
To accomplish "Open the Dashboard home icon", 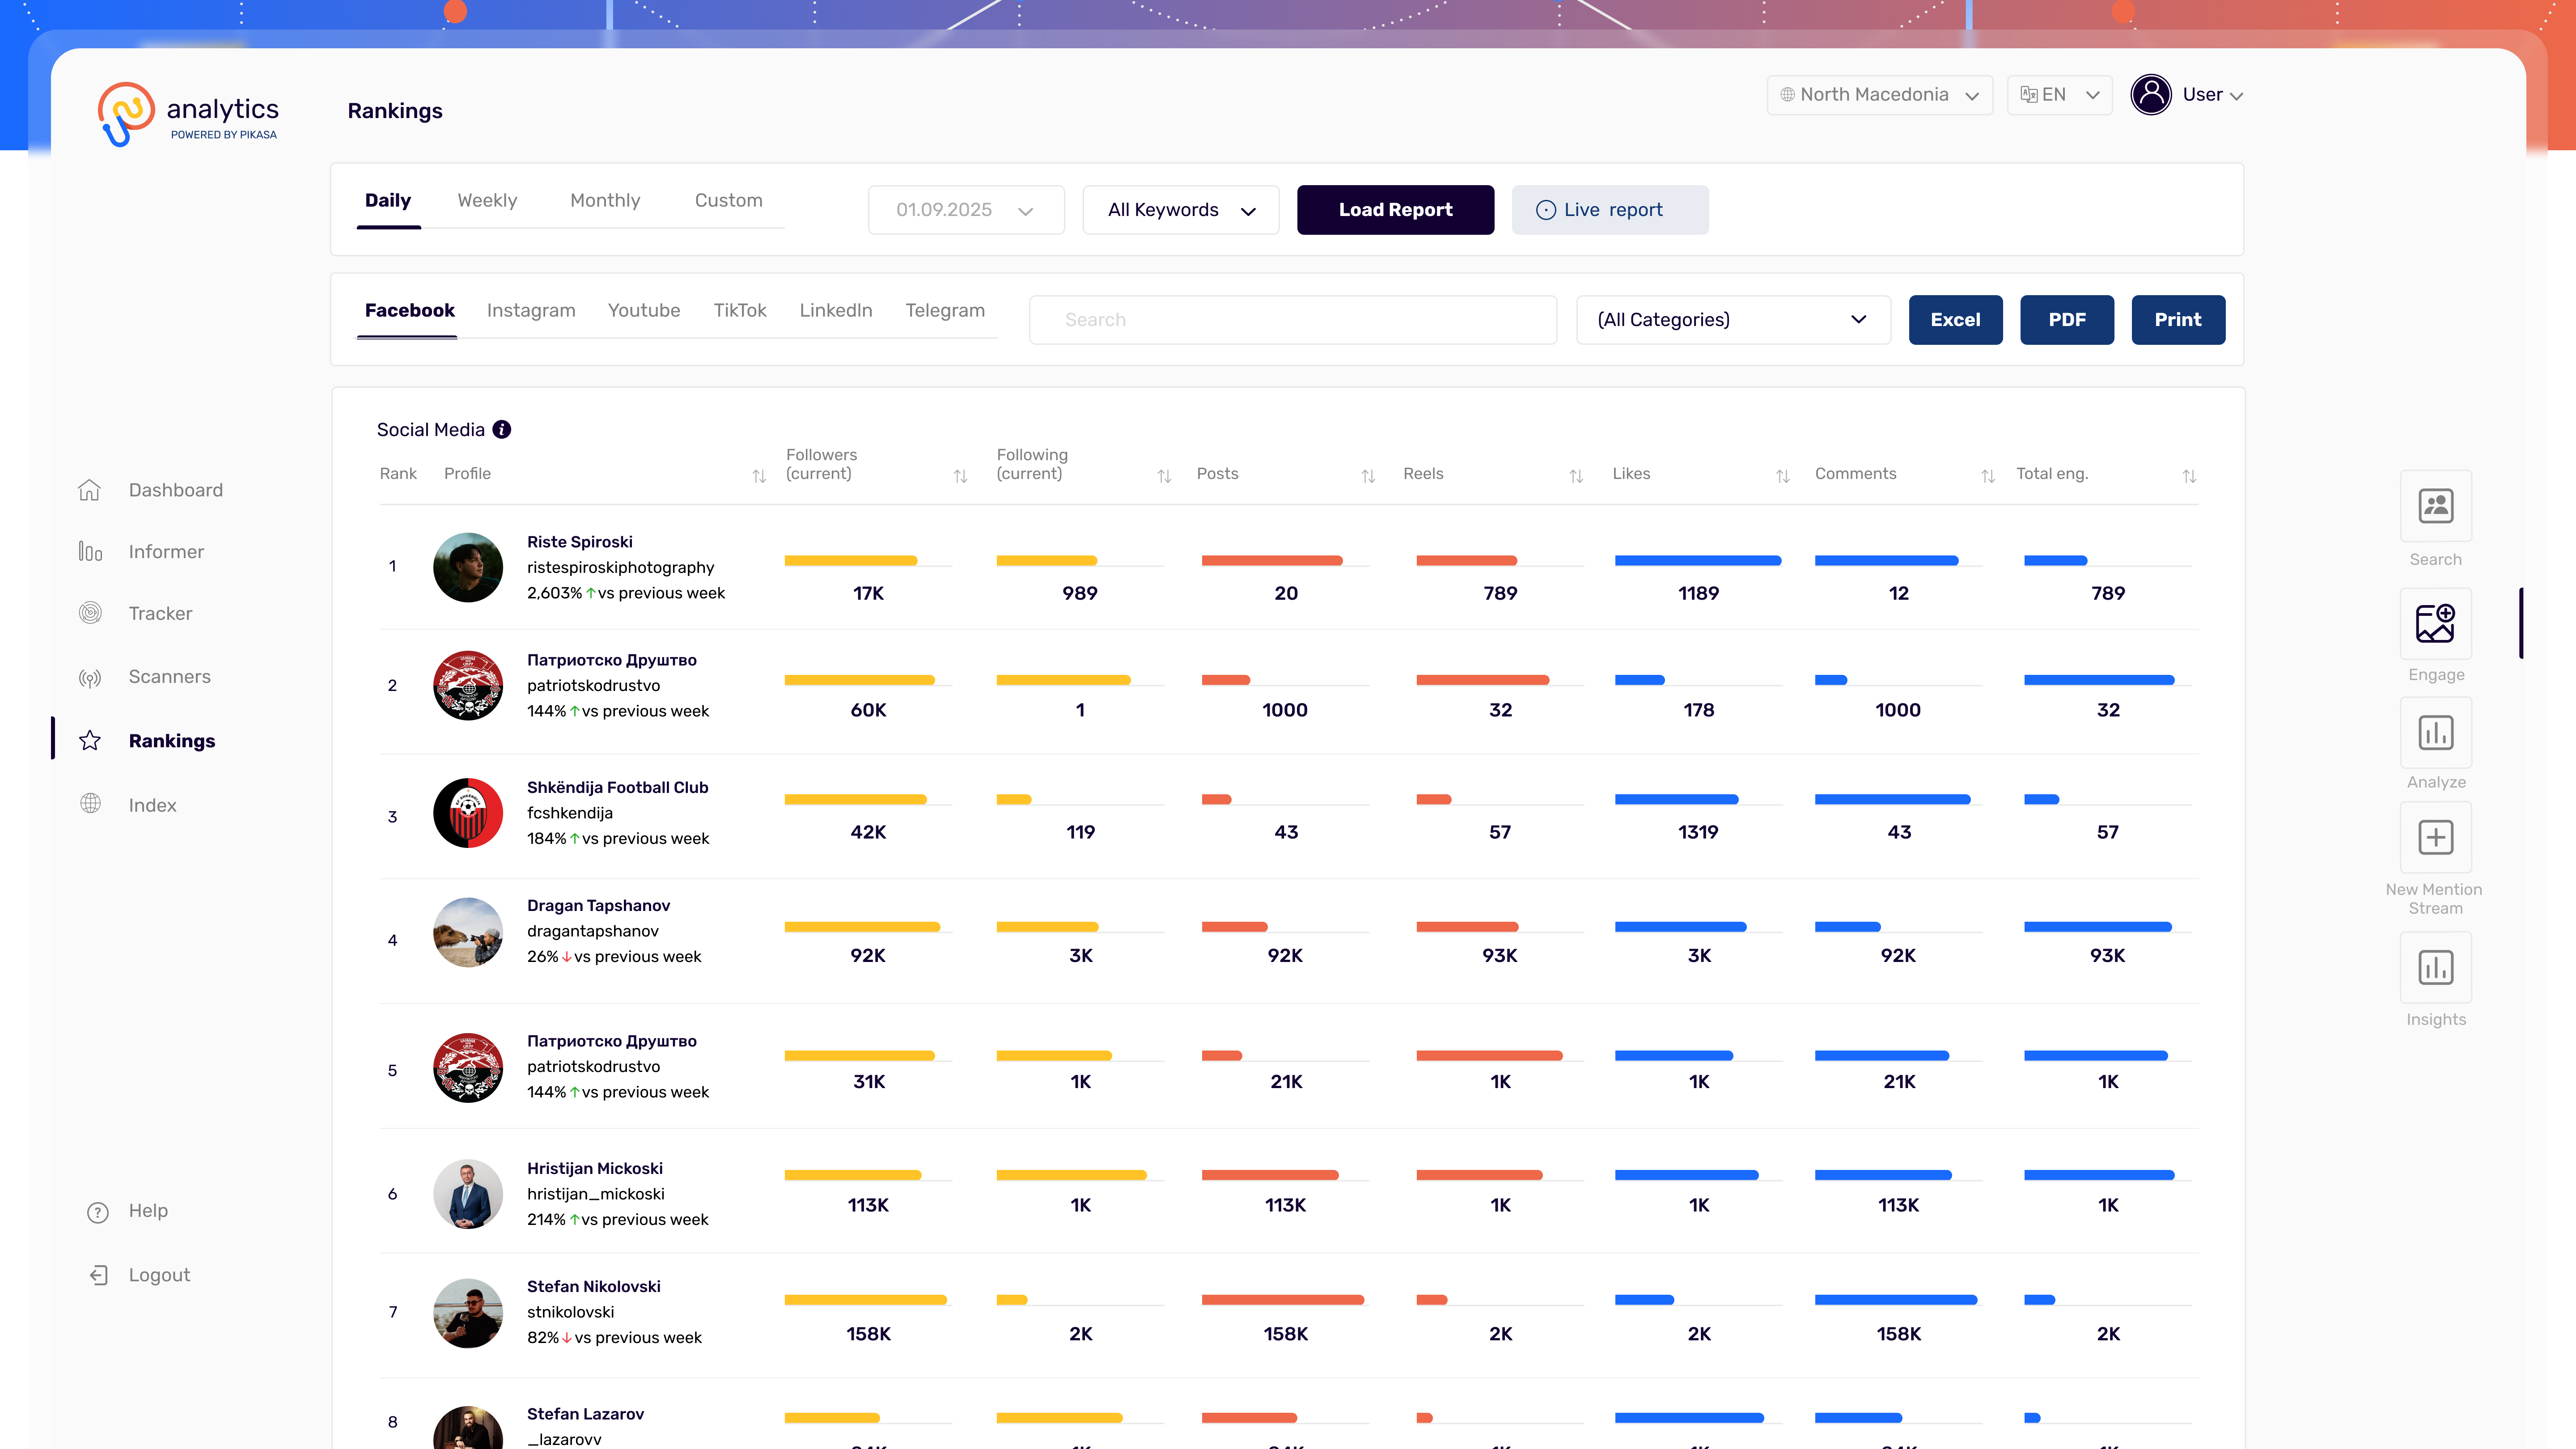I will 90,490.
